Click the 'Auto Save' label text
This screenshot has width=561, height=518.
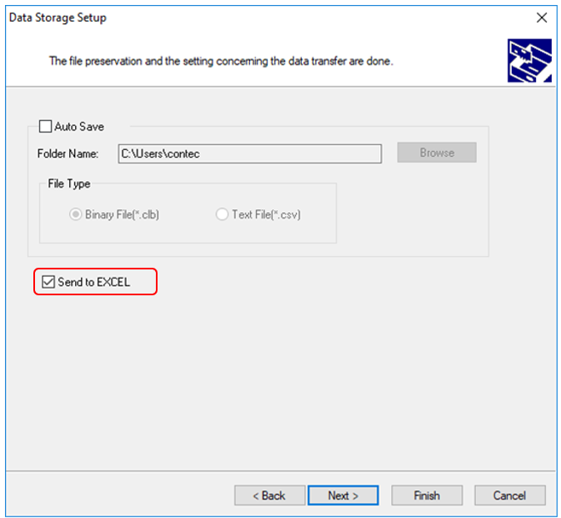pyautogui.click(x=79, y=127)
